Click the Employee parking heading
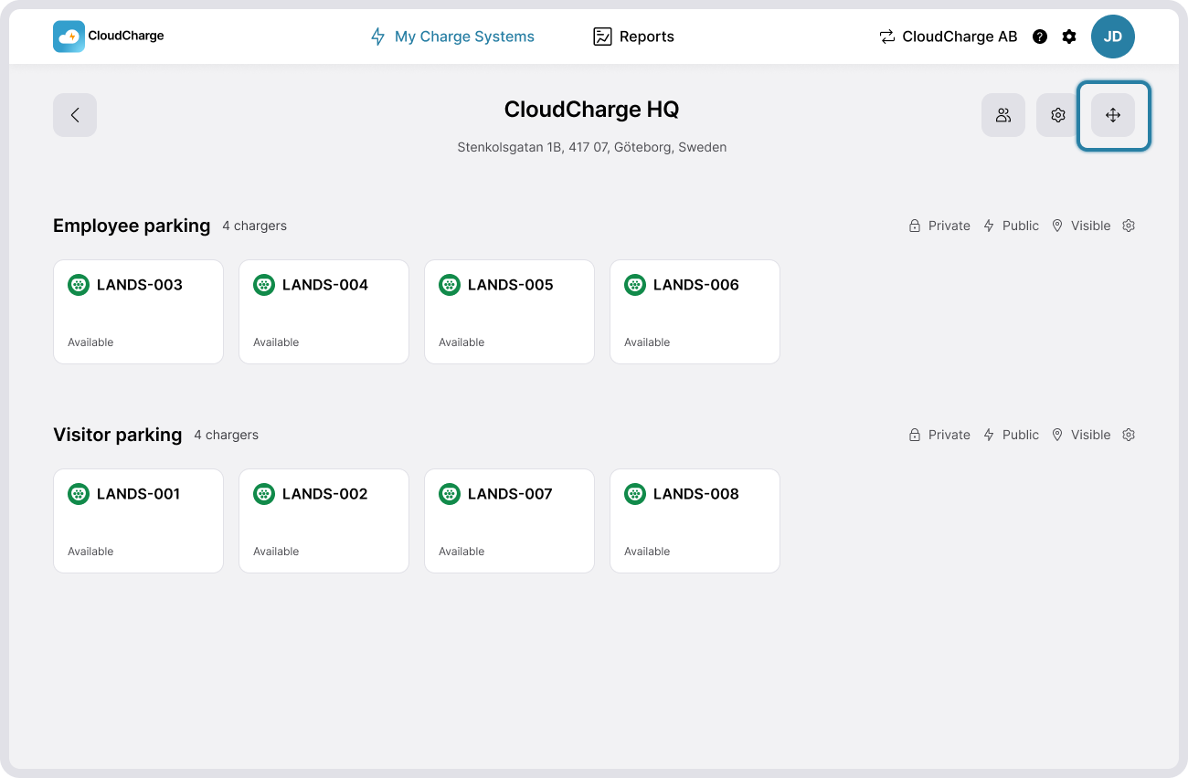 132,226
